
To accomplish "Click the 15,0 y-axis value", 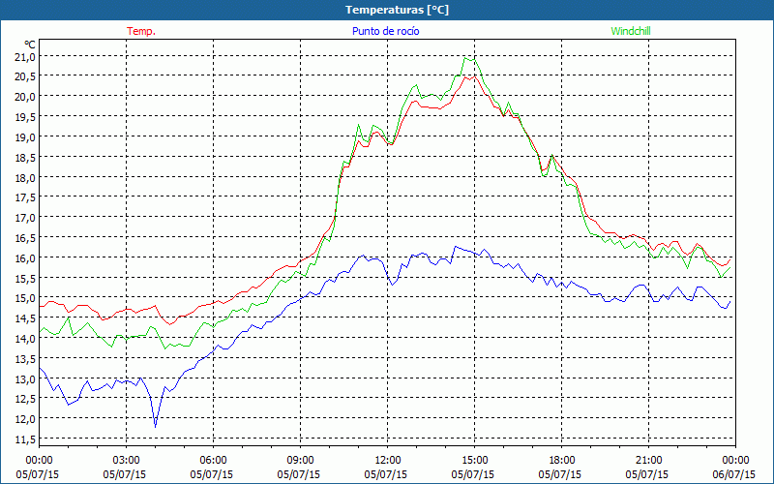I will (26, 298).
